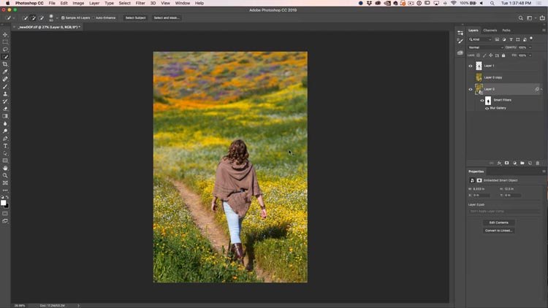Toggle visibility of Blur Gallery filter
Screen dimensions: 548x308
click(x=487, y=108)
